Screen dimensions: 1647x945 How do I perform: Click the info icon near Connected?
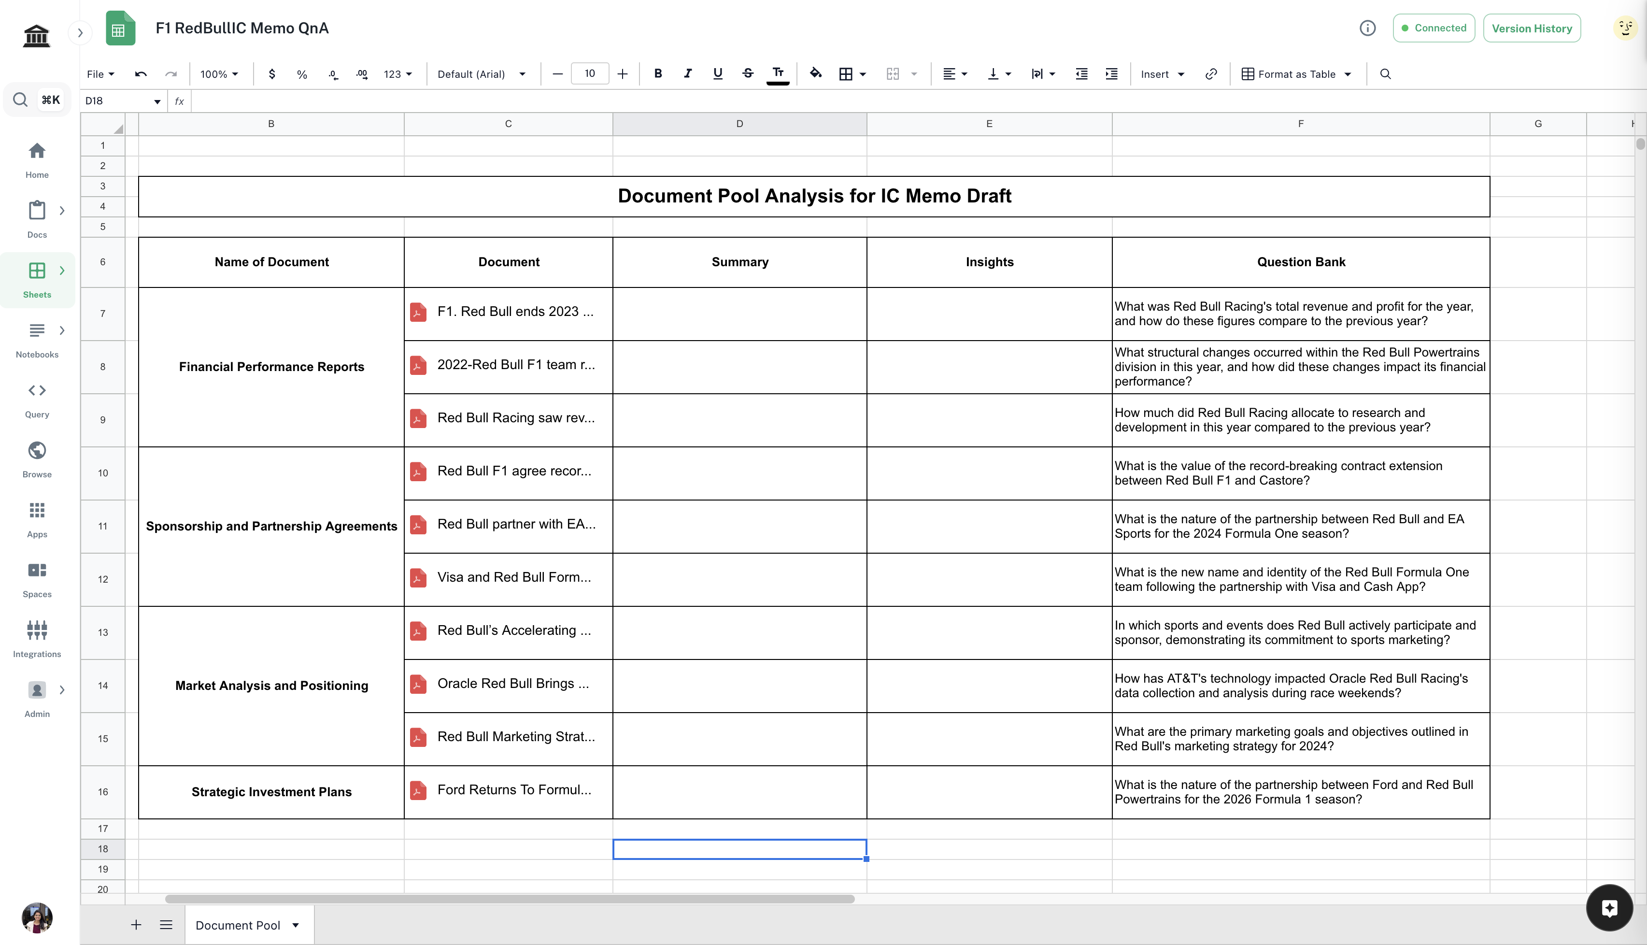[x=1367, y=28]
